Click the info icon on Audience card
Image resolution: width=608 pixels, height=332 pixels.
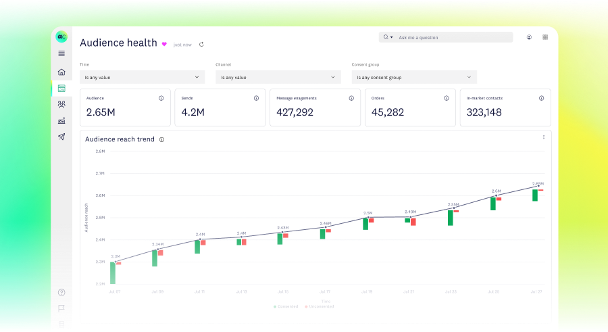click(x=161, y=98)
